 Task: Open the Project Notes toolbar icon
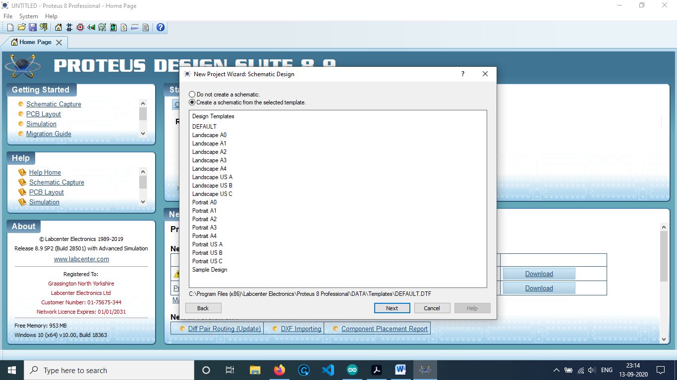(x=146, y=27)
